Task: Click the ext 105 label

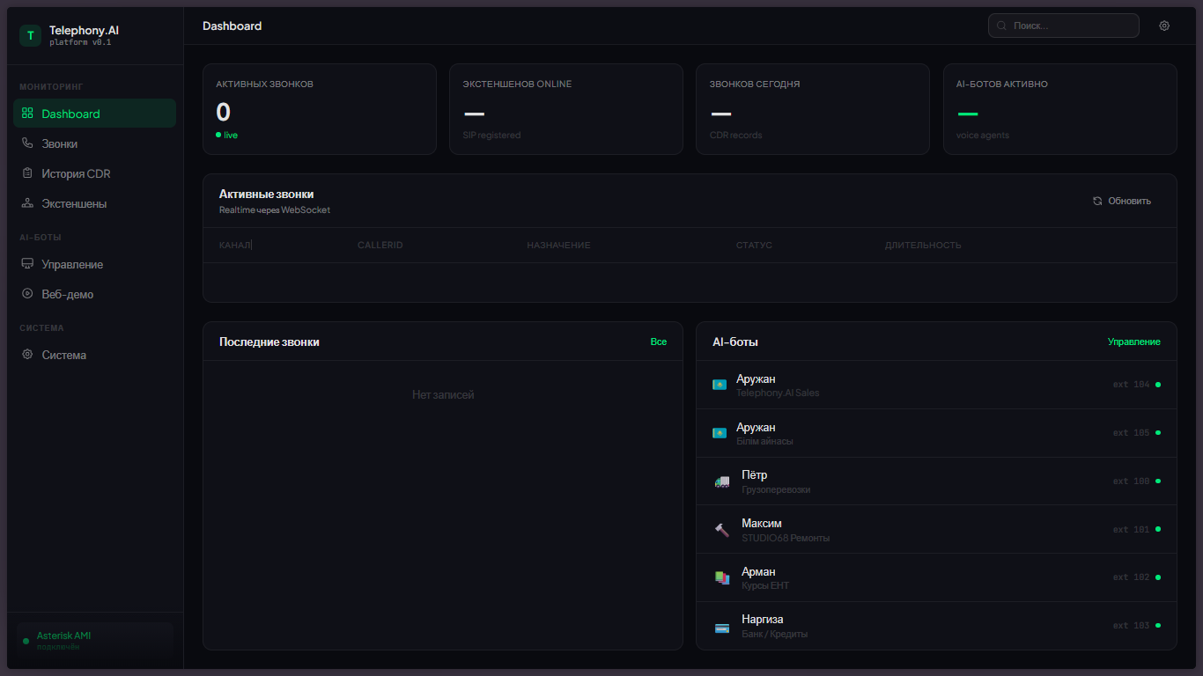Action: pyautogui.click(x=1132, y=433)
